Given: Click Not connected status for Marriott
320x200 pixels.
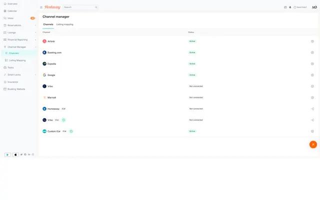Looking at the screenshot, I should point(196,97).
